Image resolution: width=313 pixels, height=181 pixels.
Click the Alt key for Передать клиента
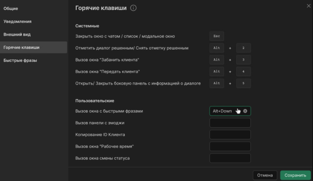[x=216, y=72]
